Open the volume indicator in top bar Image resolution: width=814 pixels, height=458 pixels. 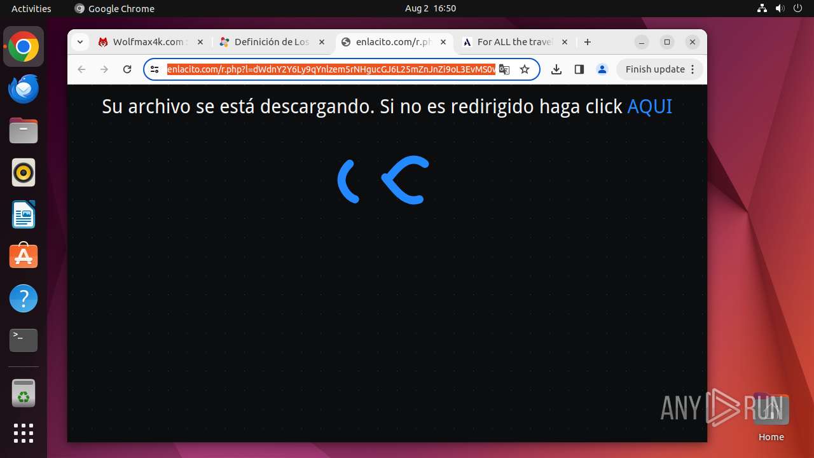[x=780, y=8]
